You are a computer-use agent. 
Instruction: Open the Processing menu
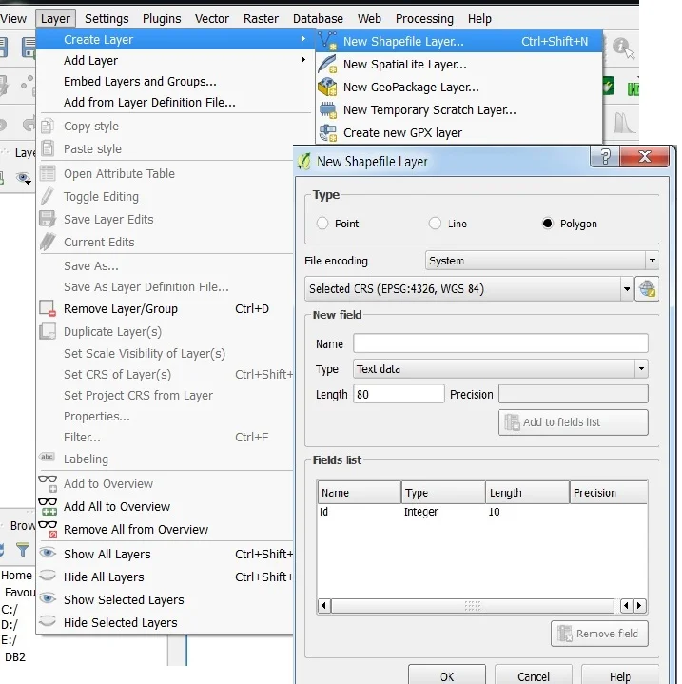click(424, 18)
